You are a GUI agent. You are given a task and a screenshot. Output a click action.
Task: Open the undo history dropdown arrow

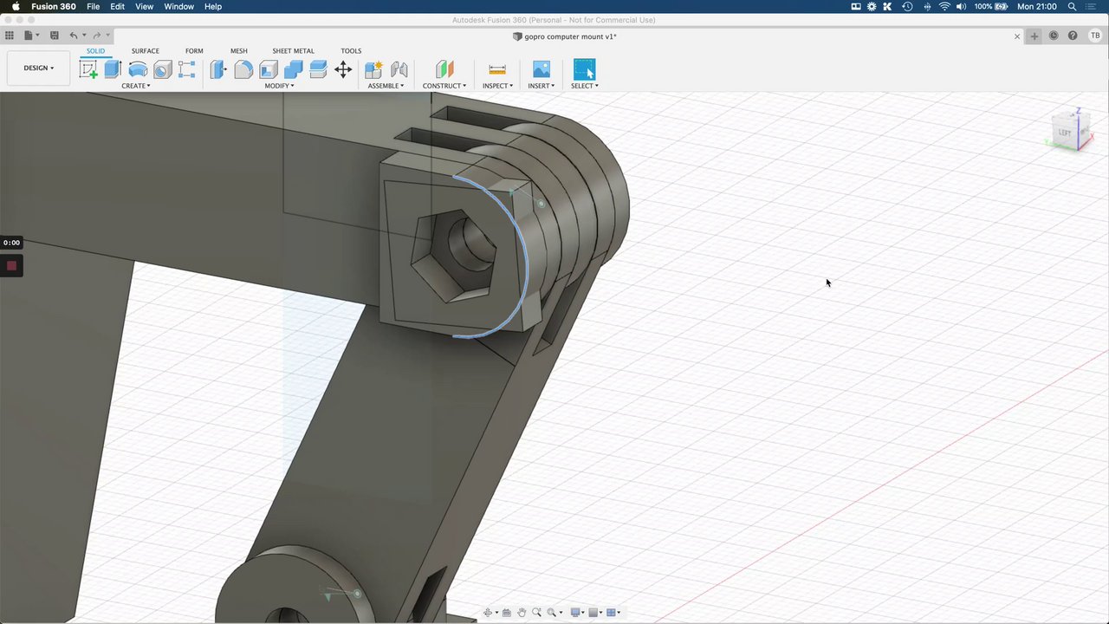pos(84,36)
